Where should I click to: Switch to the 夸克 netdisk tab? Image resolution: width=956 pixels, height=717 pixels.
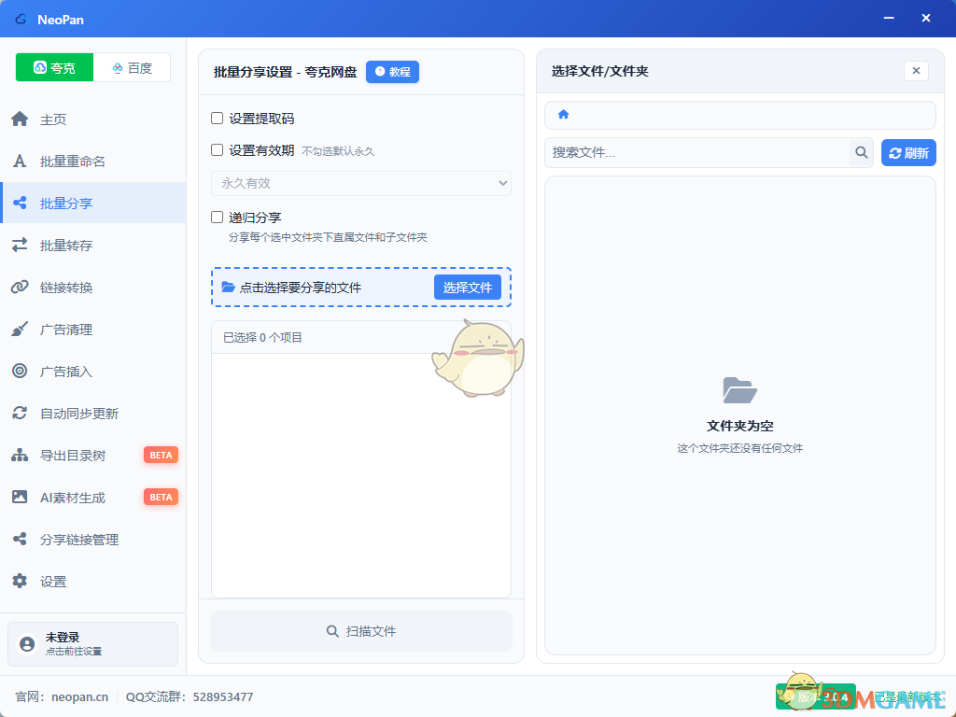(54, 68)
